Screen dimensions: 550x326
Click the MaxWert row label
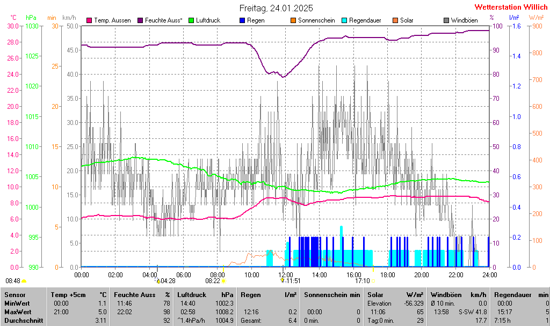coord(18,312)
